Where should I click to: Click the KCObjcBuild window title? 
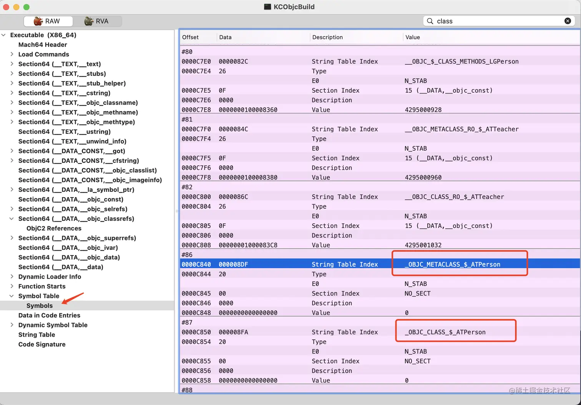(294, 7)
